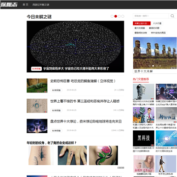Open the 西游记未解之谜 navigation item
Viewport: 177px width, 177px height.
click(41, 5)
